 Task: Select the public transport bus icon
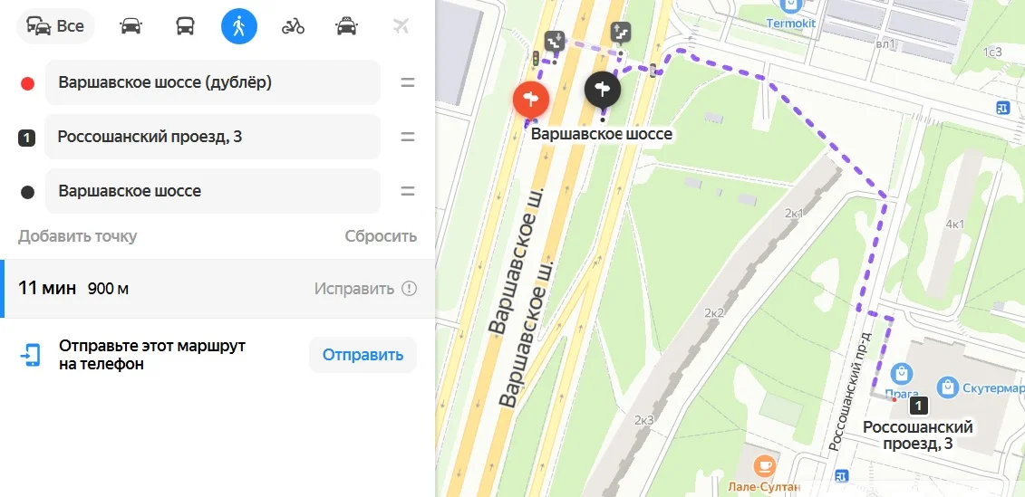tap(185, 27)
